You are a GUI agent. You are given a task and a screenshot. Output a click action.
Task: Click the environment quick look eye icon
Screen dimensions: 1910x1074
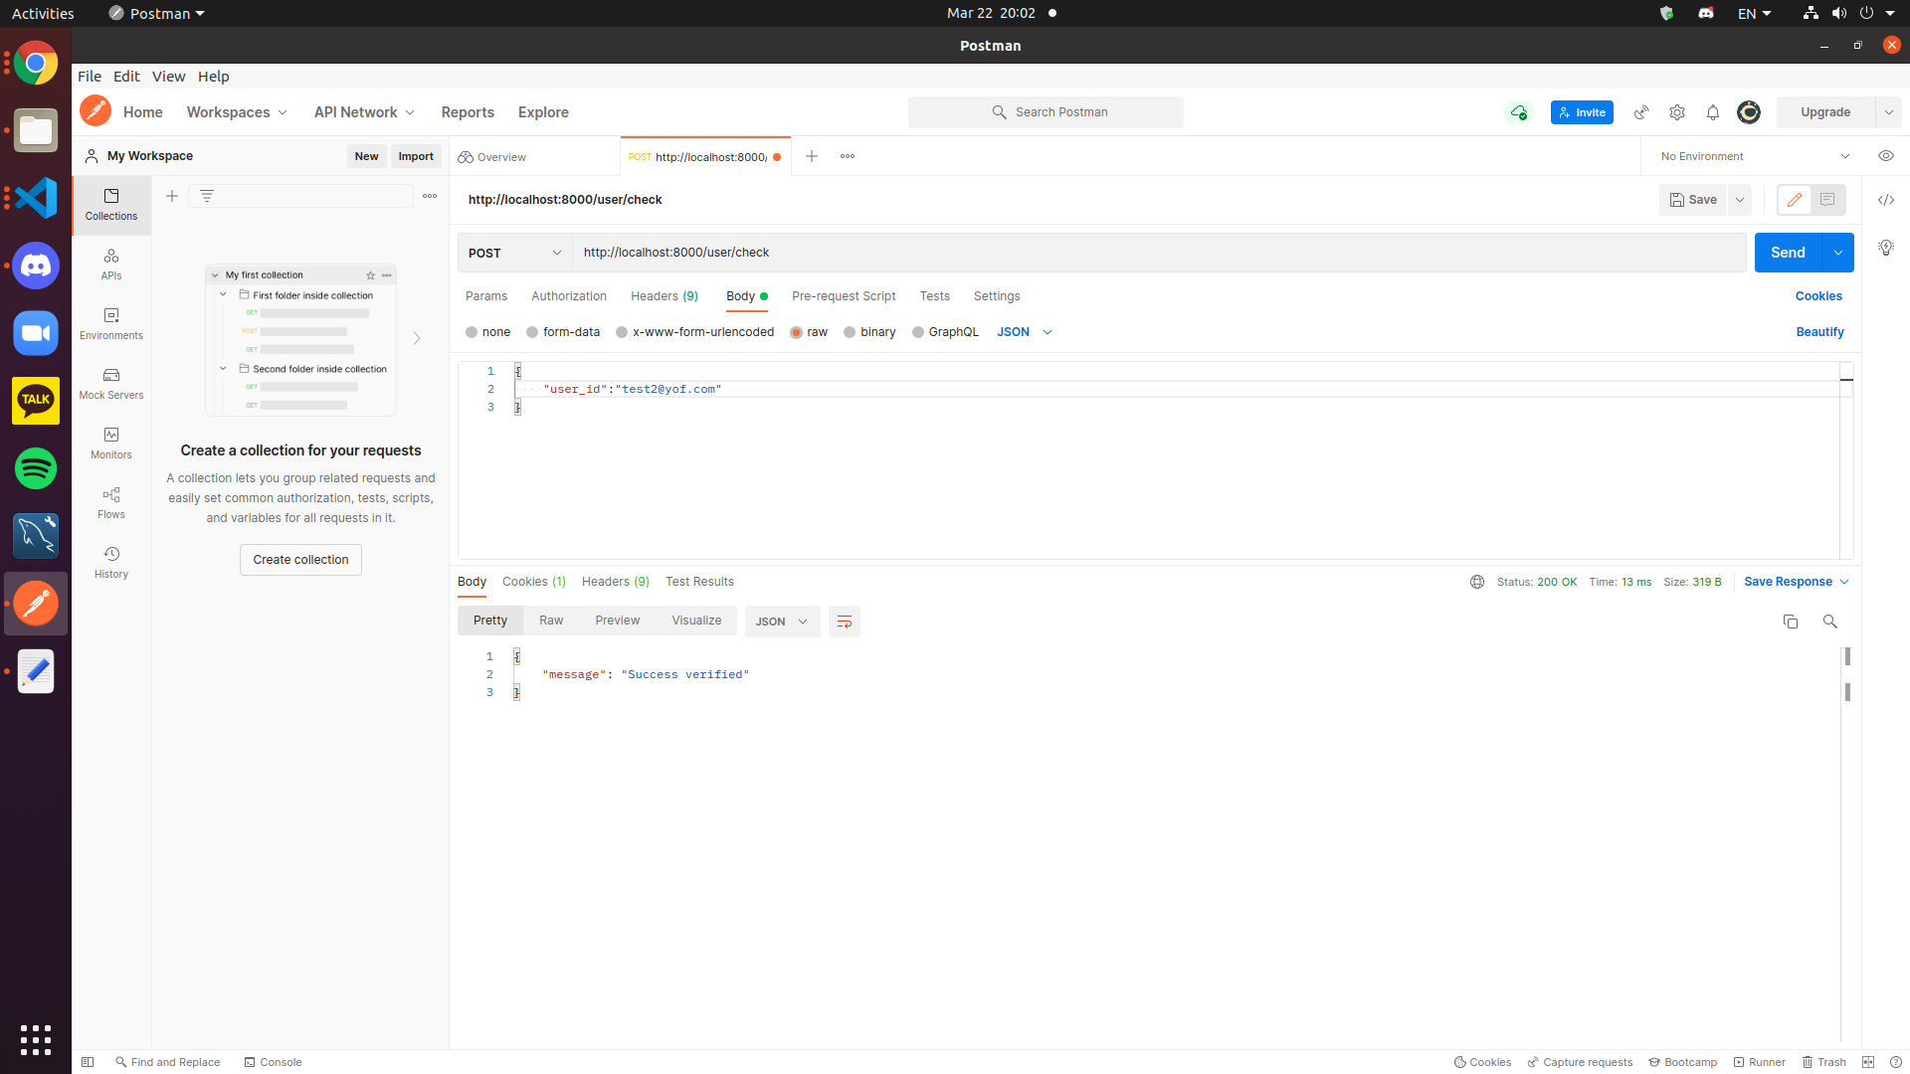1886,156
